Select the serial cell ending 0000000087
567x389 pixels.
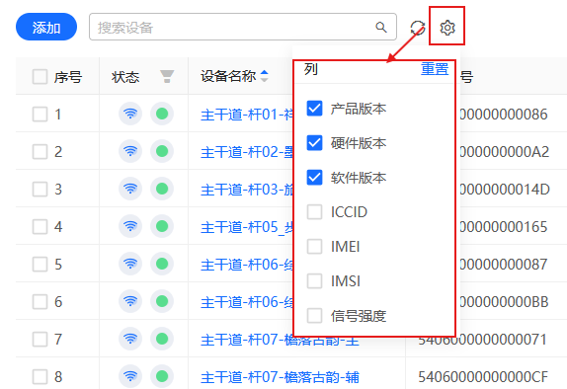503,265
